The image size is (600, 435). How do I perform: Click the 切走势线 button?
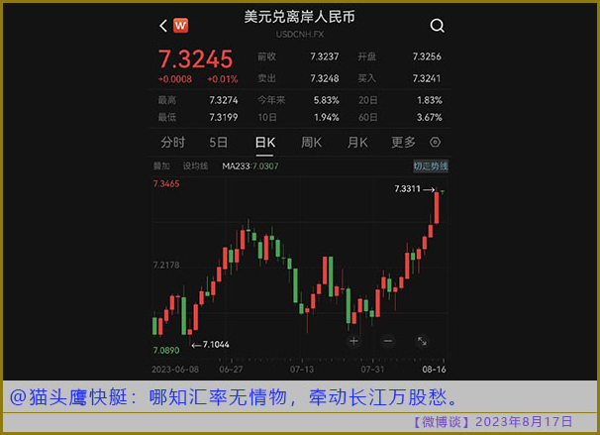click(431, 165)
